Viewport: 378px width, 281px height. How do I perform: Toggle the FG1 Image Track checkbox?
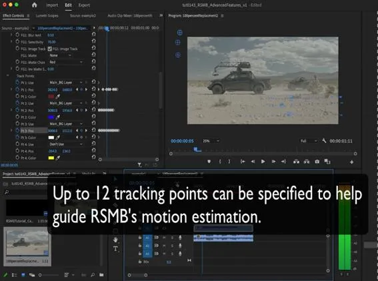coord(50,49)
